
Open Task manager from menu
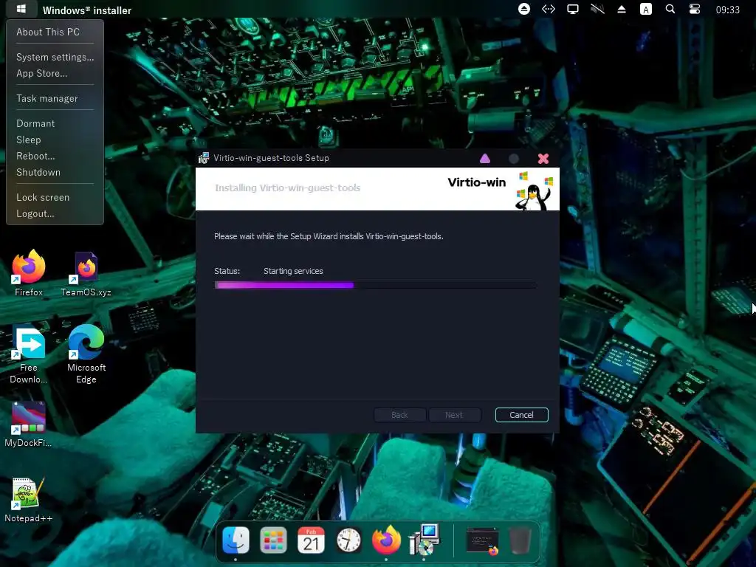47,98
